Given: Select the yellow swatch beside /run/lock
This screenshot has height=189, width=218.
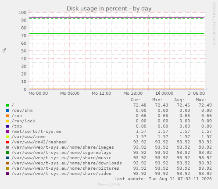Looking at the screenshot, I should pyautogui.click(x=7, y=121).
